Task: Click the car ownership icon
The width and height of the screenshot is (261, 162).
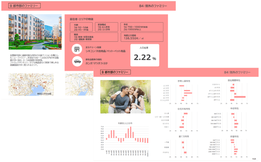Action: click(x=77, y=61)
